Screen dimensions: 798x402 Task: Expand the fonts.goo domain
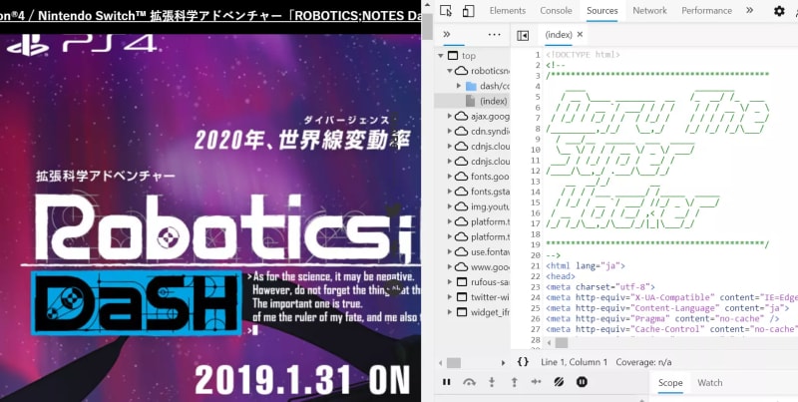pos(450,177)
